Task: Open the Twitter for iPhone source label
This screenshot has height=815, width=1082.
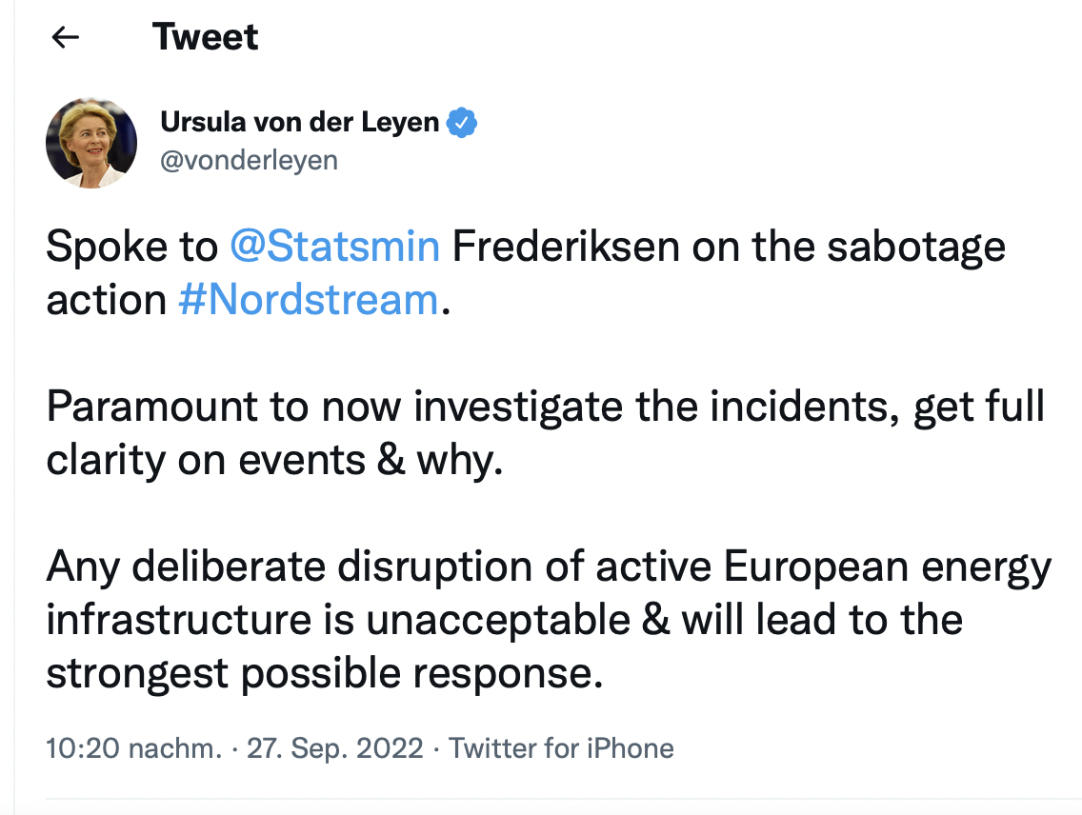Action: (x=561, y=748)
